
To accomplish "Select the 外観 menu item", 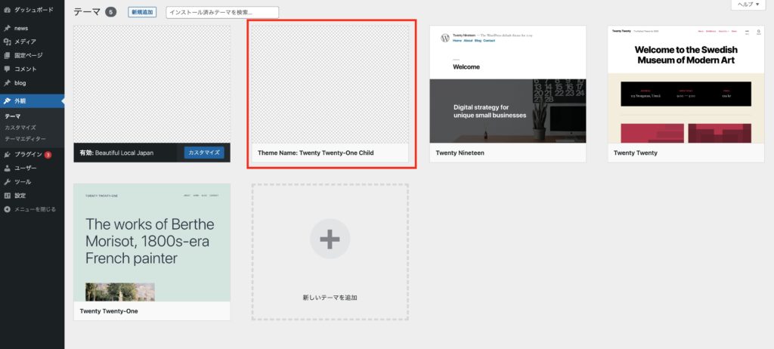I will point(32,100).
